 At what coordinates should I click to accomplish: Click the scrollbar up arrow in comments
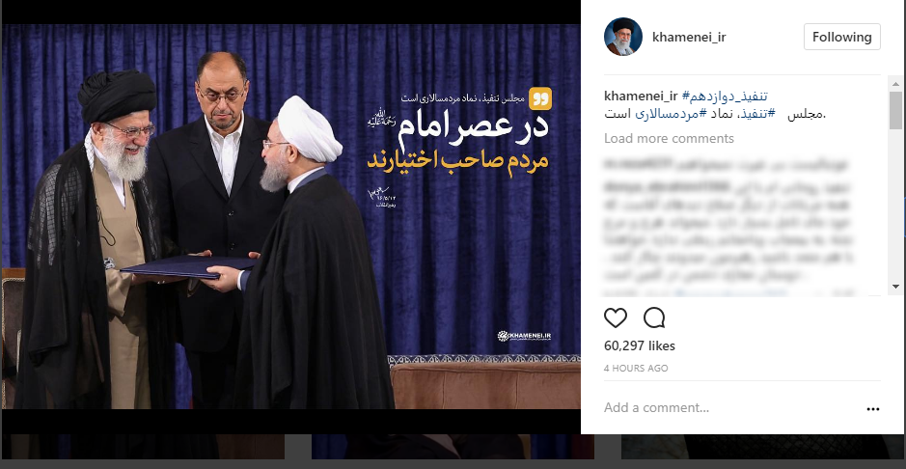(x=895, y=84)
